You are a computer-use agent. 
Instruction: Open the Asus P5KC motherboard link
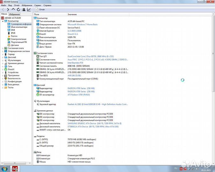coord(98,60)
